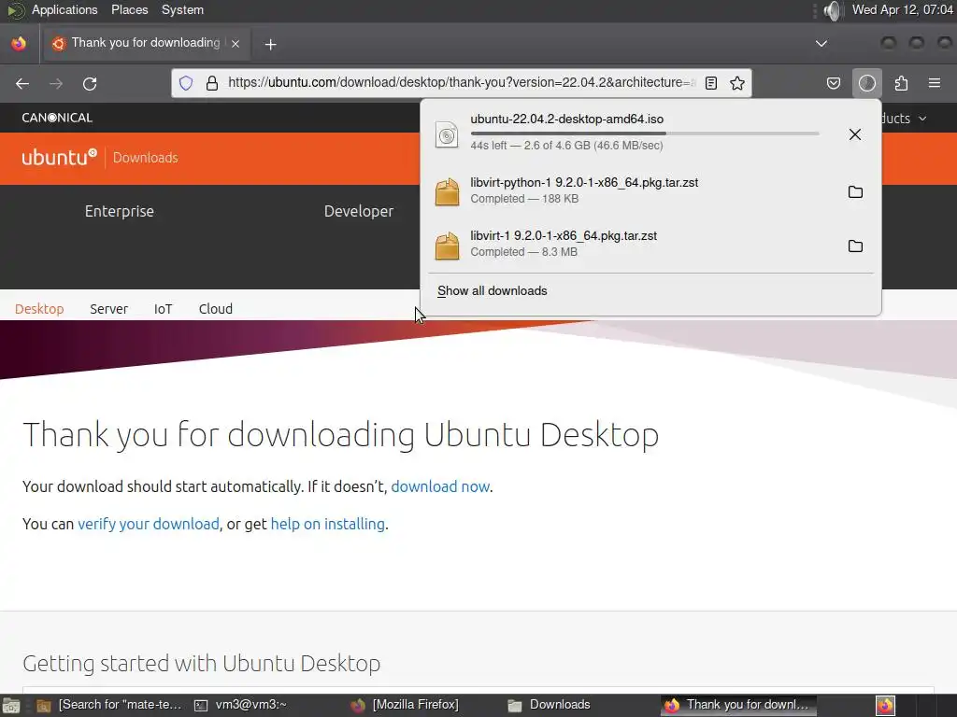Click the libvirt-python package box icon
Screen dimensions: 957x717
(447, 191)
